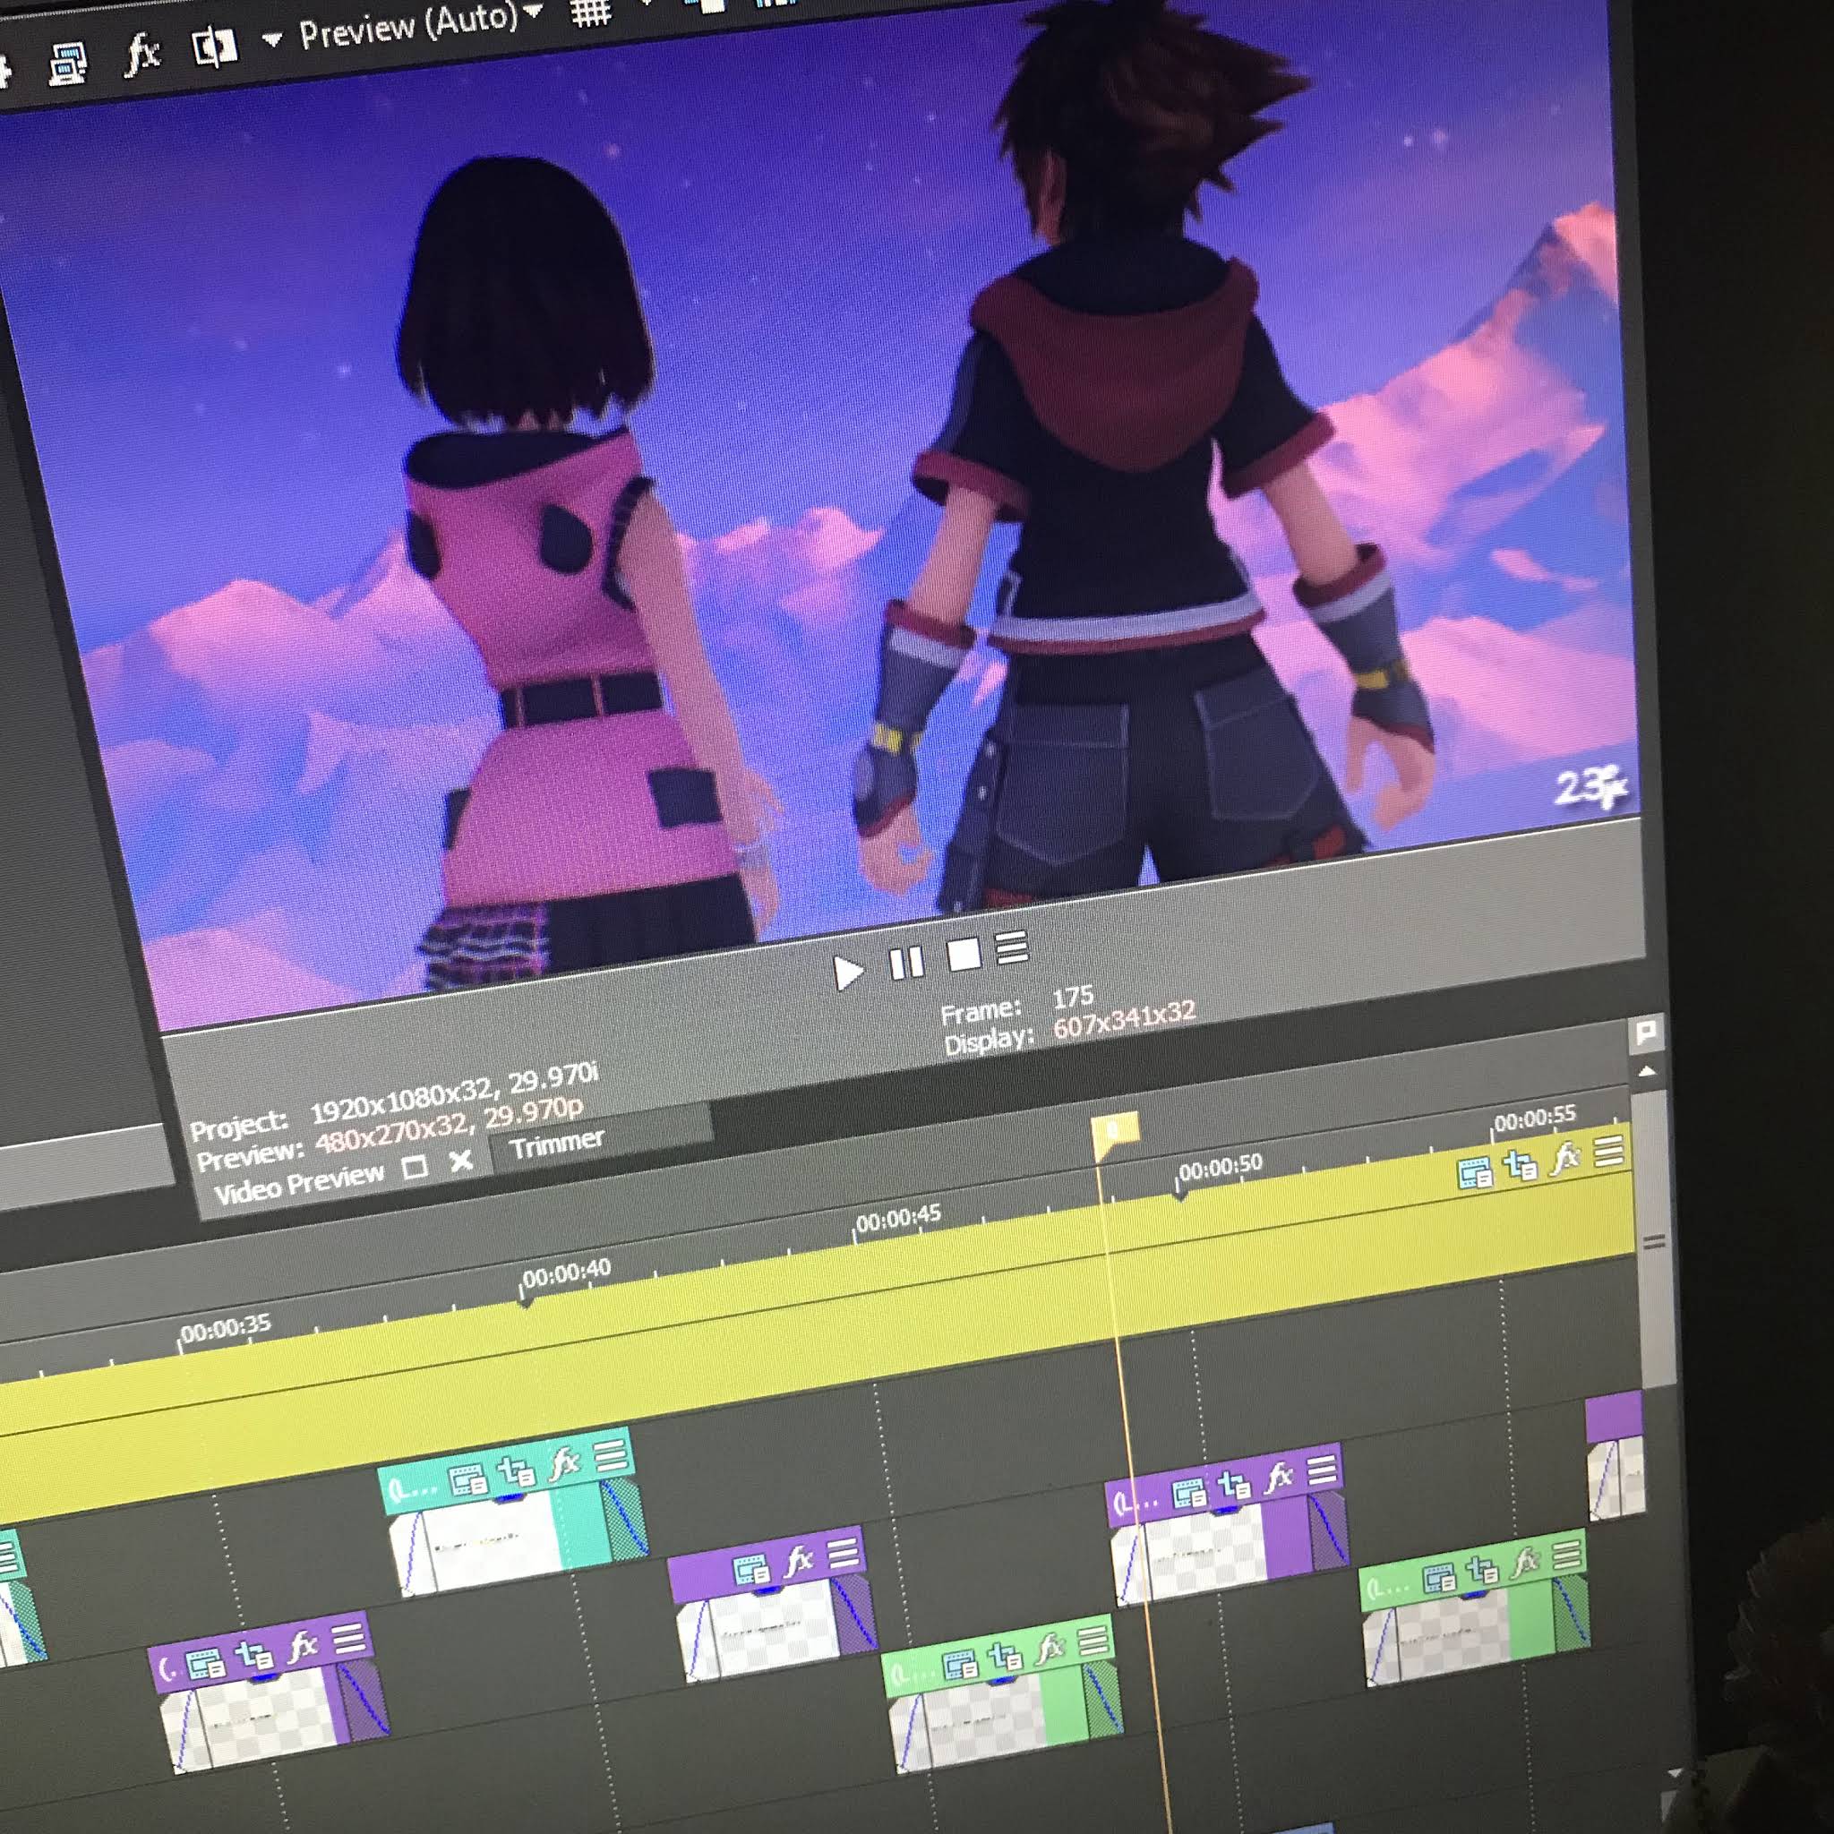Image resolution: width=1834 pixels, height=1834 pixels.
Task: Open Event FX on the teal clip
Action: coord(564,1465)
